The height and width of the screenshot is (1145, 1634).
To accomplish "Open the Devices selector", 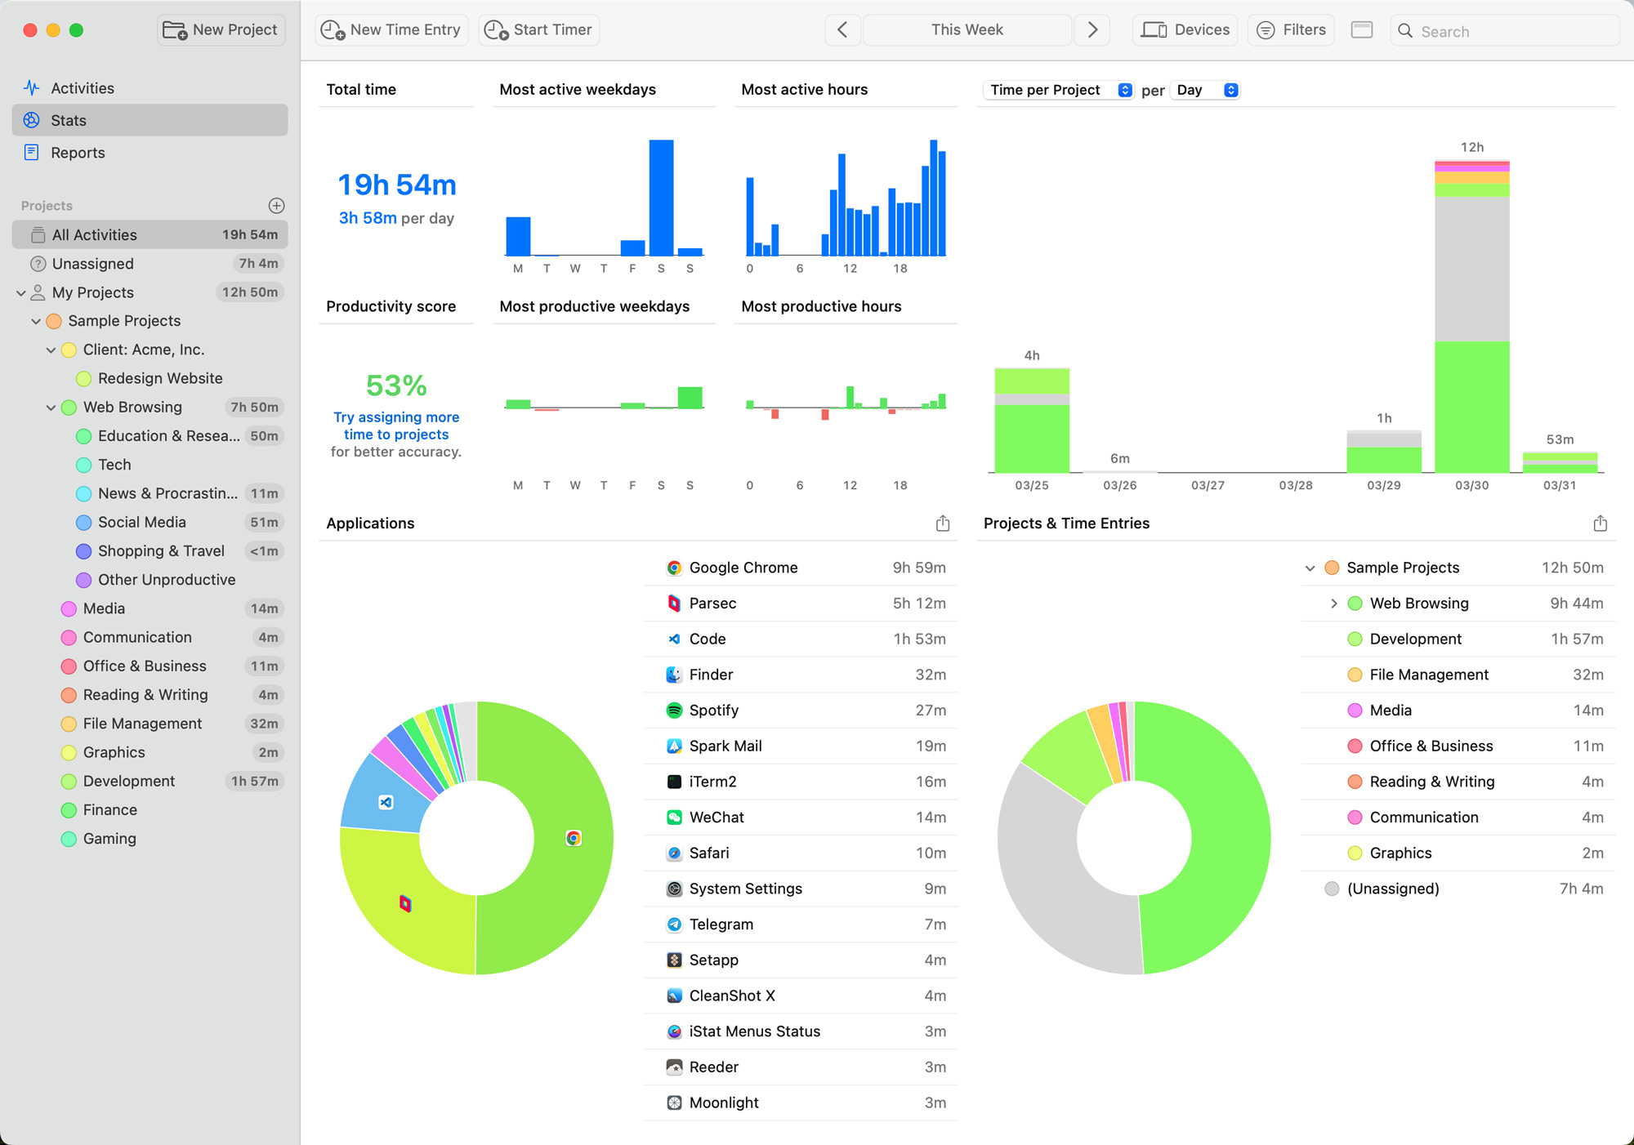I will [1185, 30].
